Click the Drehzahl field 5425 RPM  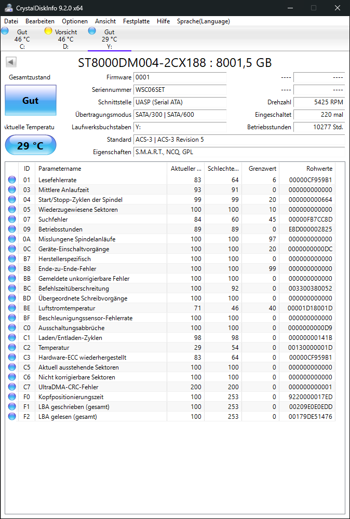(319, 102)
